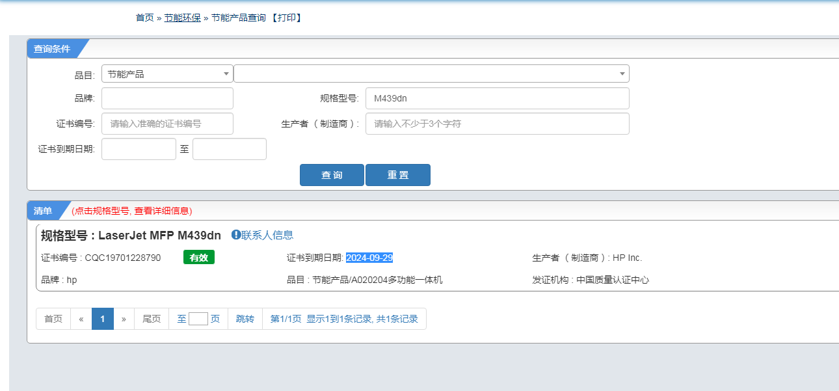The image size is (839, 391).
Task: Click the highlighted date 2024-09-29
Action: 369,258
